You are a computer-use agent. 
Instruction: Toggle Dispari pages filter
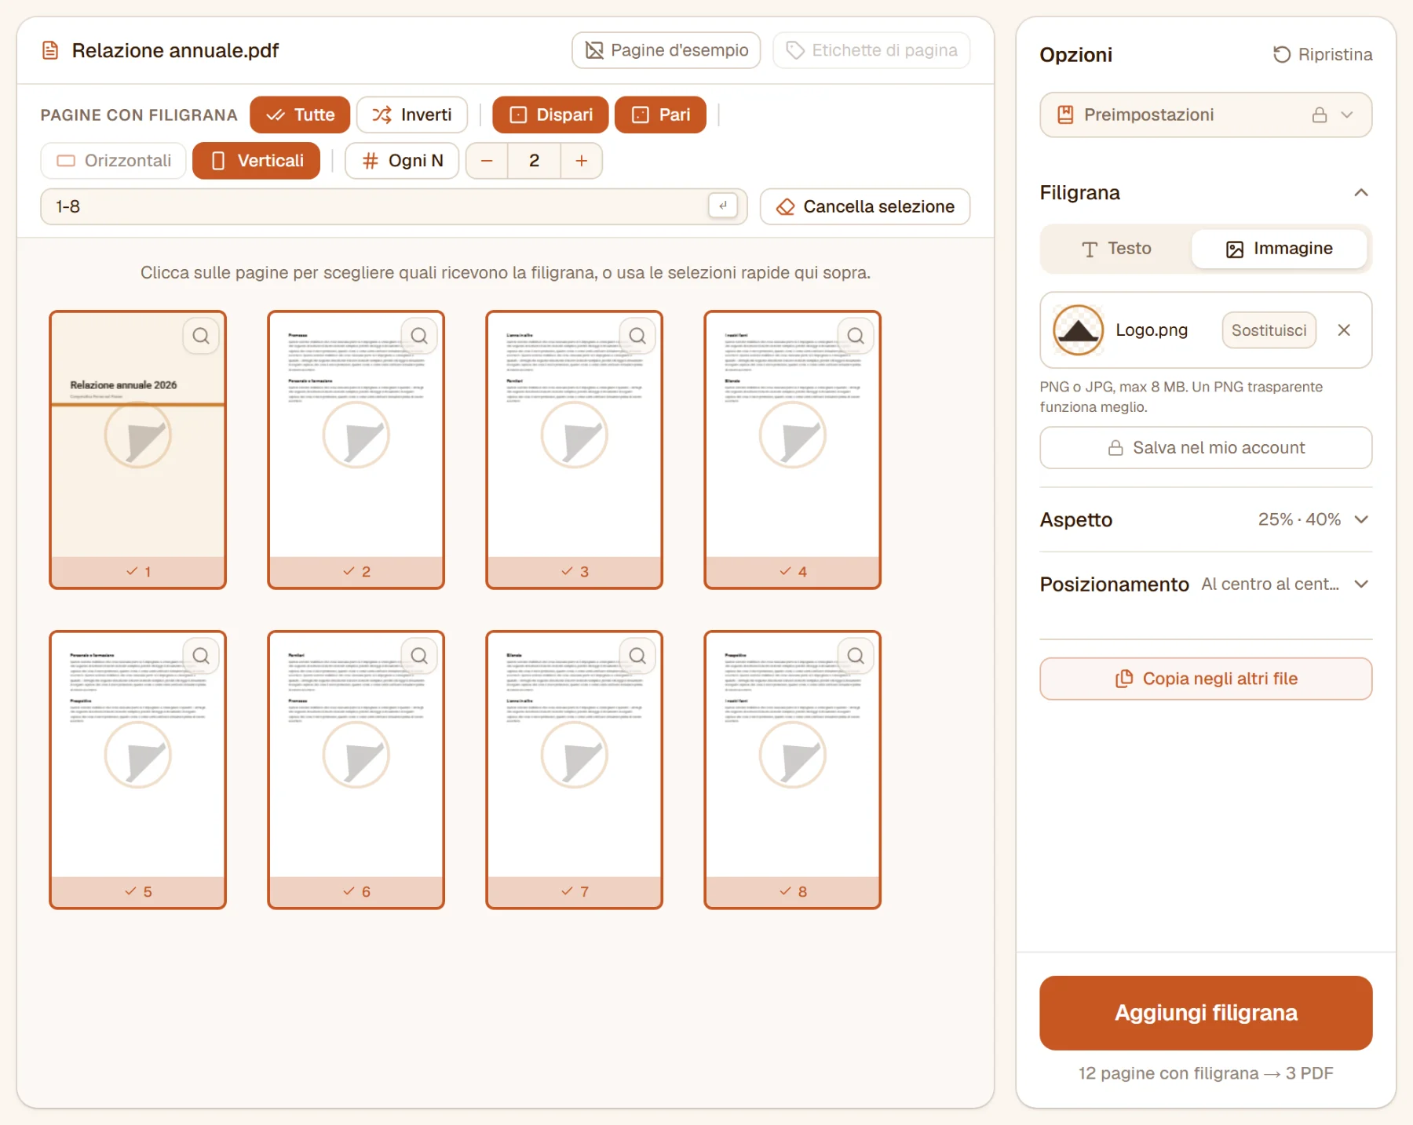point(550,115)
